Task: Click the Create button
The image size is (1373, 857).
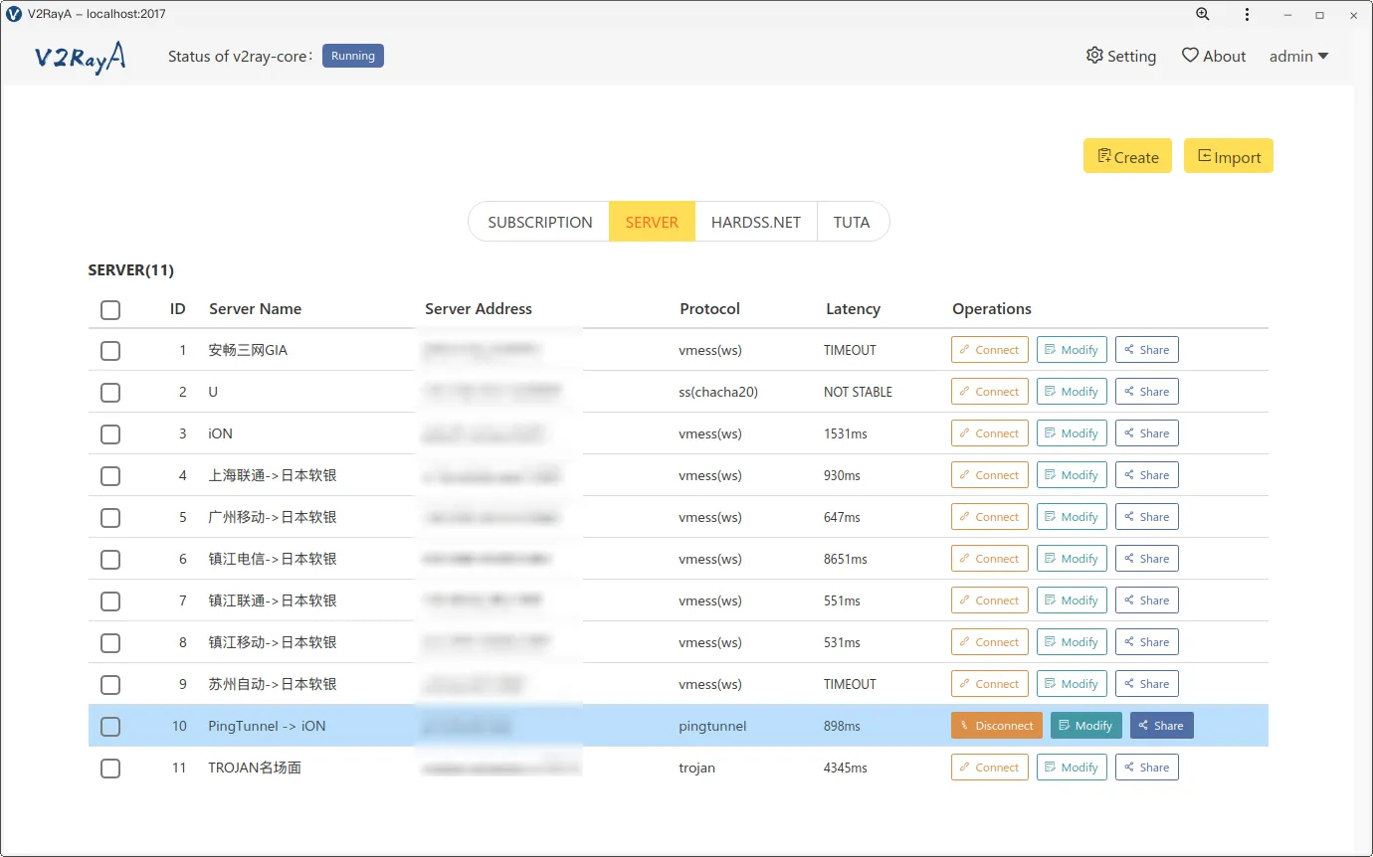Action: (x=1127, y=156)
